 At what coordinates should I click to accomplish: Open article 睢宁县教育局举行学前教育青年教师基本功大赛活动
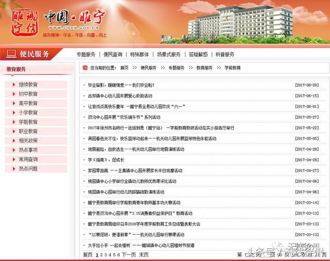pos(134,203)
